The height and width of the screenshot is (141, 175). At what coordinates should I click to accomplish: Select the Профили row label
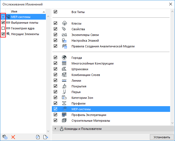[78, 103]
